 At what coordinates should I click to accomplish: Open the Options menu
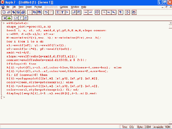(x=64, y=7)
